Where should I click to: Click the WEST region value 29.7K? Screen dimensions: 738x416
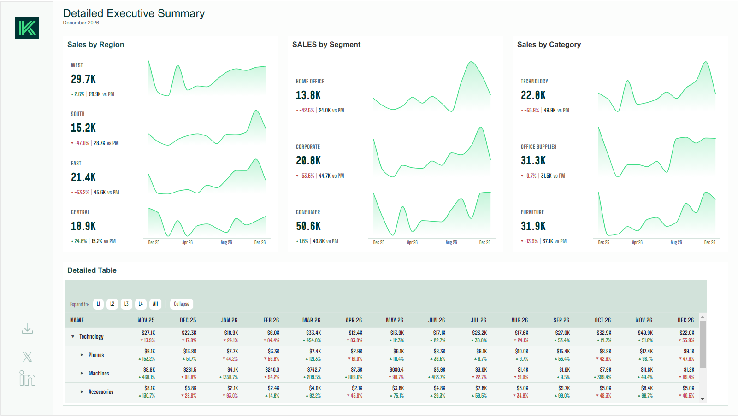[83, 79]
